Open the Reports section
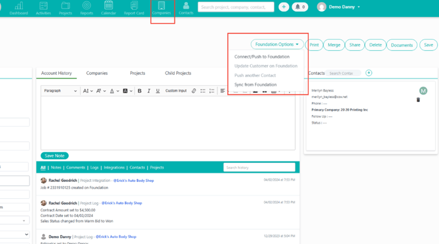The width and height of the screenshot is (439, 244). 86,8
